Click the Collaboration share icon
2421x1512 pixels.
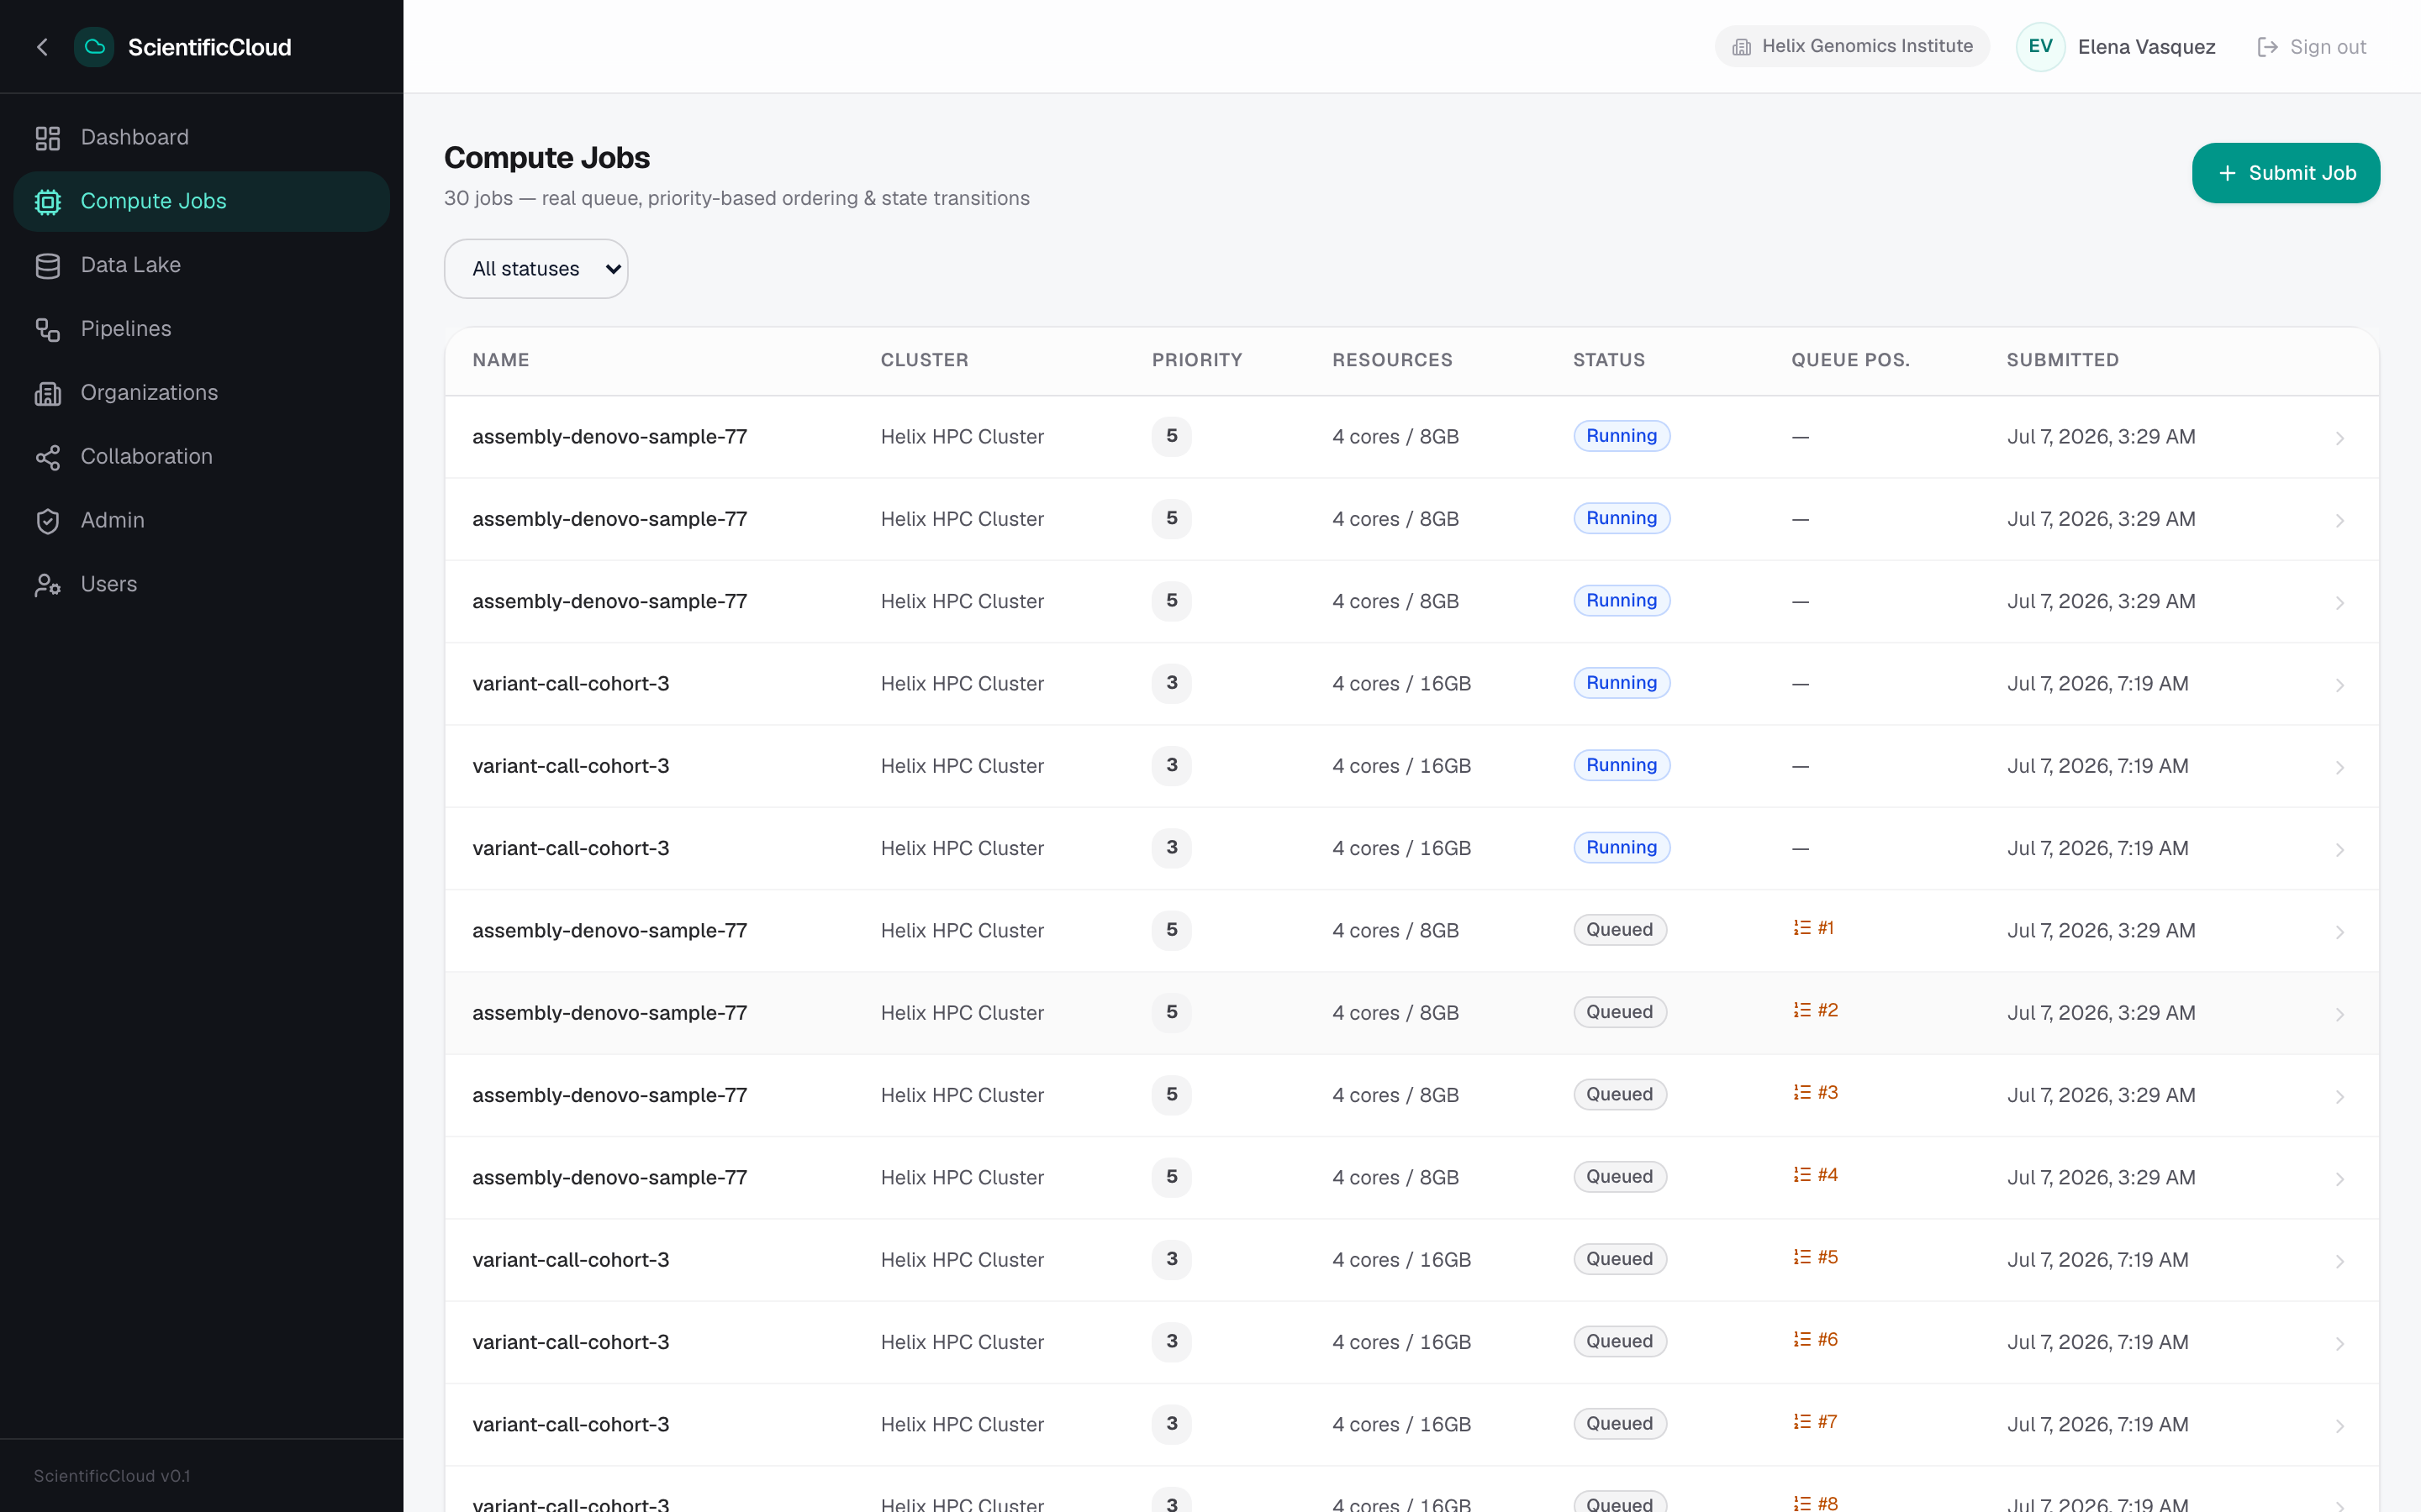48,458
